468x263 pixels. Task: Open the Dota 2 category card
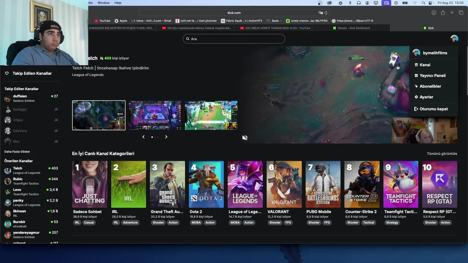(206, 184)
